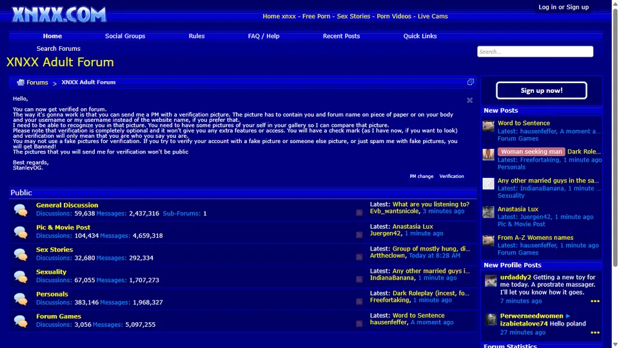
Task: Click the Sex Stories forum bubble icon
Action: coord(21,254)
